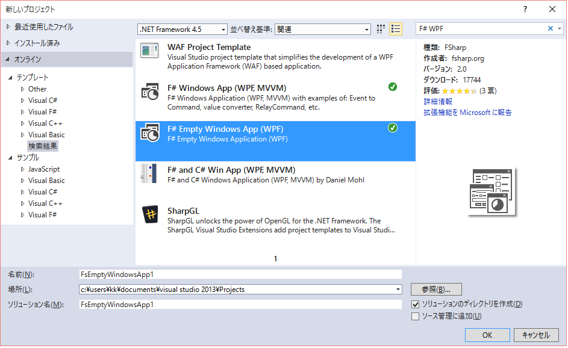
Task: Select the SharpGL template icon
Action: tap(149, 214)
